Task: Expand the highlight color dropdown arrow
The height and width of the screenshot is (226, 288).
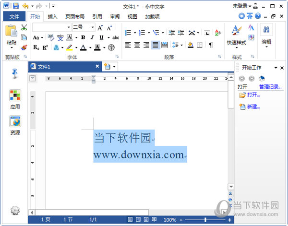Action: pos(76,48)
